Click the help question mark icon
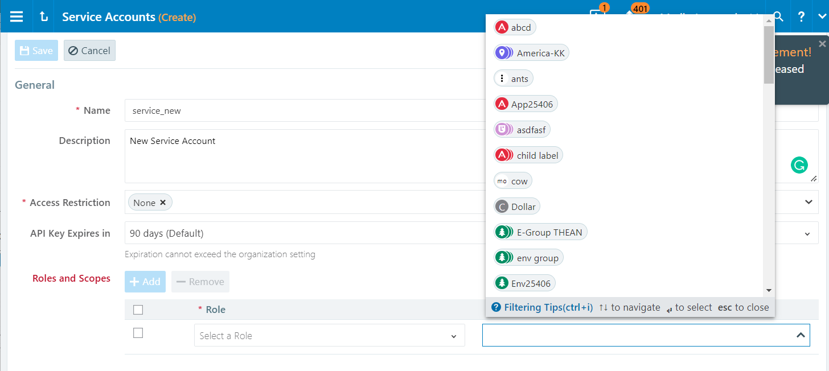The image size is (829, 371). [801, 17]
